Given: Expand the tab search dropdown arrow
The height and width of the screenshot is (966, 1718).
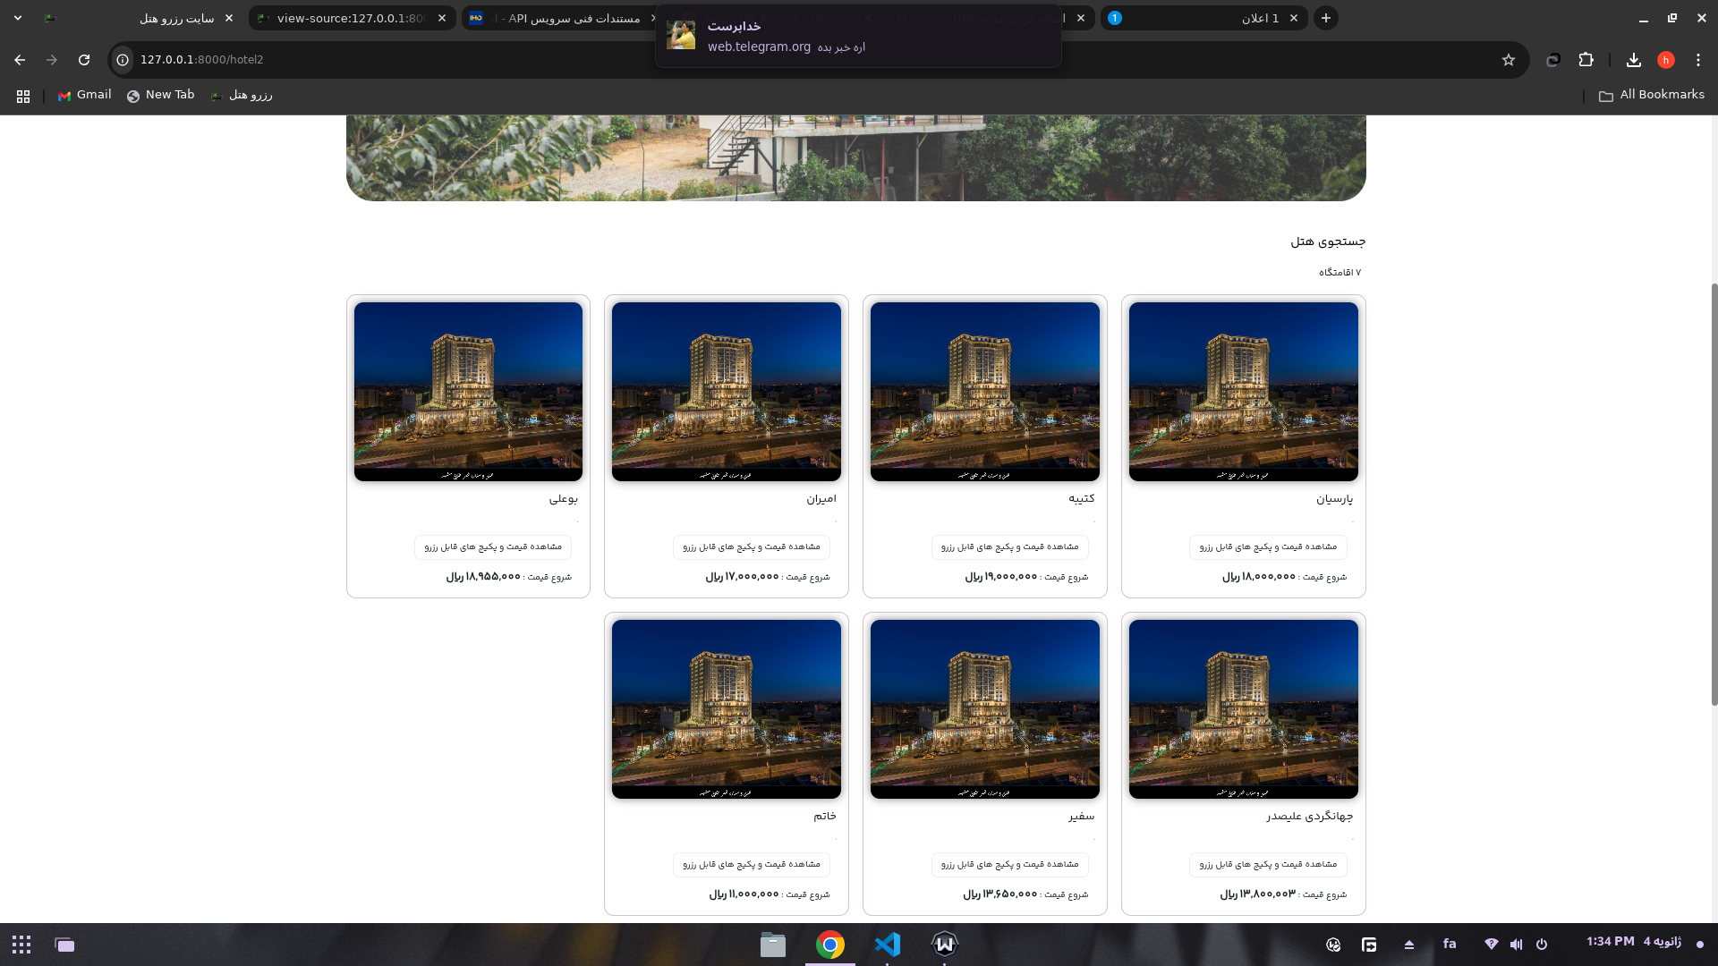Looking at the screenshot, I should [18, 18].
